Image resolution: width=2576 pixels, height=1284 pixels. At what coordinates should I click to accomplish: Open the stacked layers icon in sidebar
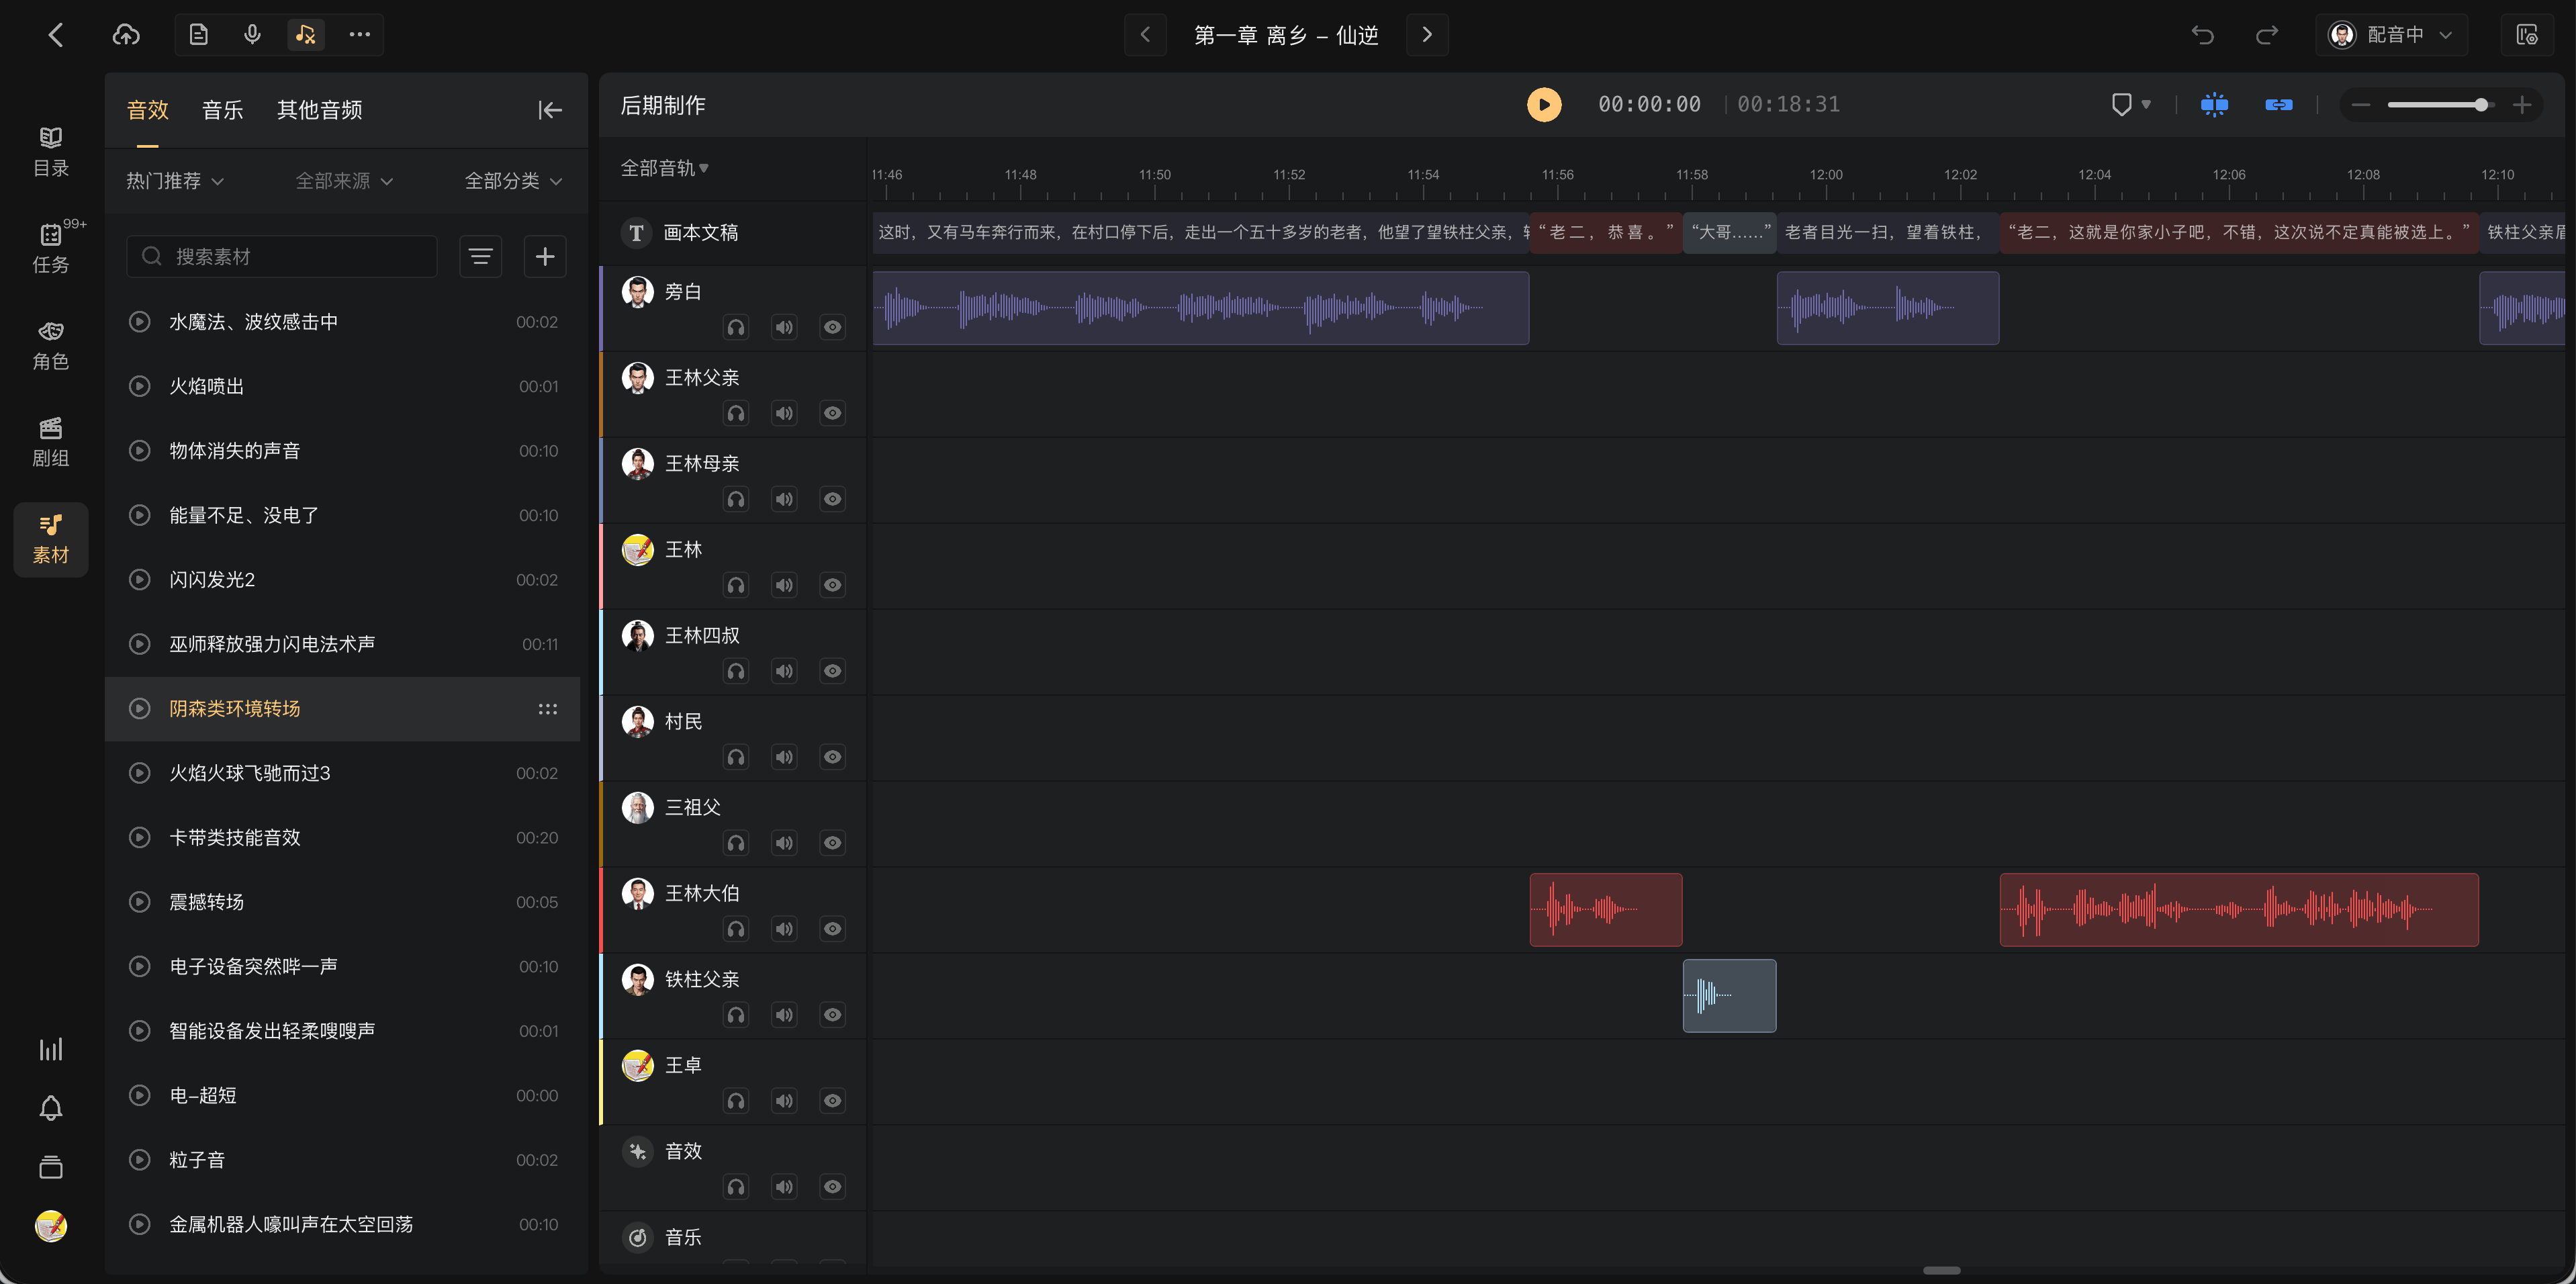click(51, 1167)
